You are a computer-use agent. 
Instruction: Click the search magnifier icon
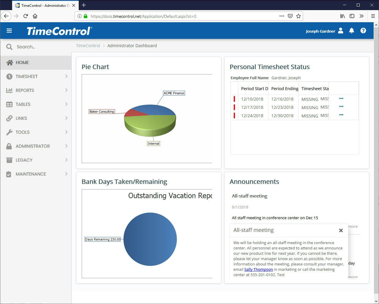tap(9, 47)
